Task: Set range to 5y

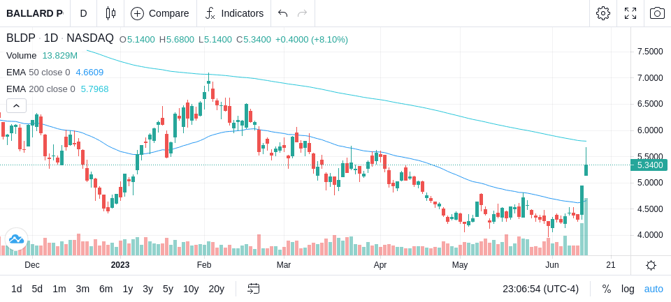Action: (168, 289)
